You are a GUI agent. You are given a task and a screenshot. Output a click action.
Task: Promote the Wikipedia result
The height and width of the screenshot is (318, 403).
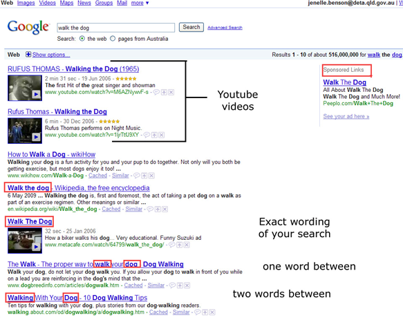(x=158, y=209)
